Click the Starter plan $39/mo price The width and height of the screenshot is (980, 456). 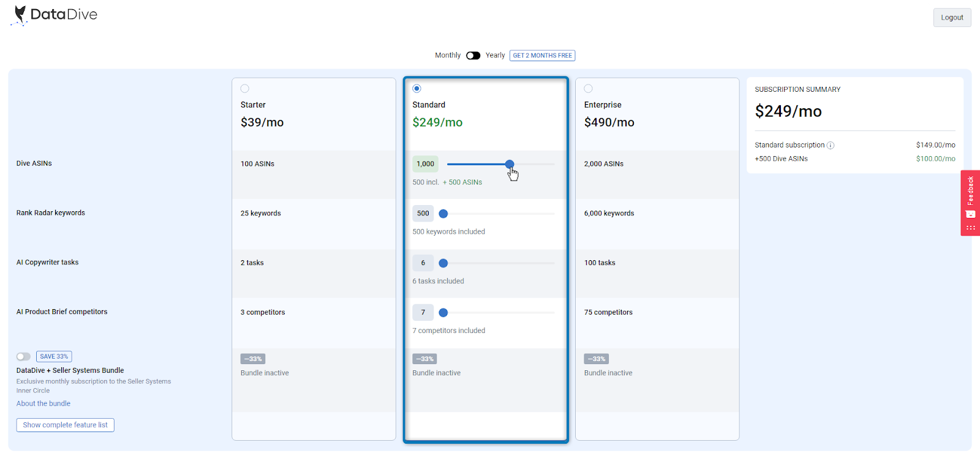pyautogui.click(x=262, y=122)
